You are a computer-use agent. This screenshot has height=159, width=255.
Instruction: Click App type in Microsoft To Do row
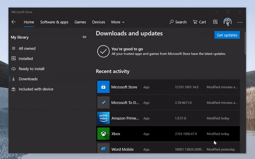[146, 103]
